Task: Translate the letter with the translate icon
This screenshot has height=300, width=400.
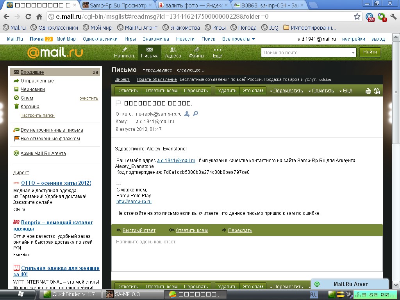Action: point(377,91)
